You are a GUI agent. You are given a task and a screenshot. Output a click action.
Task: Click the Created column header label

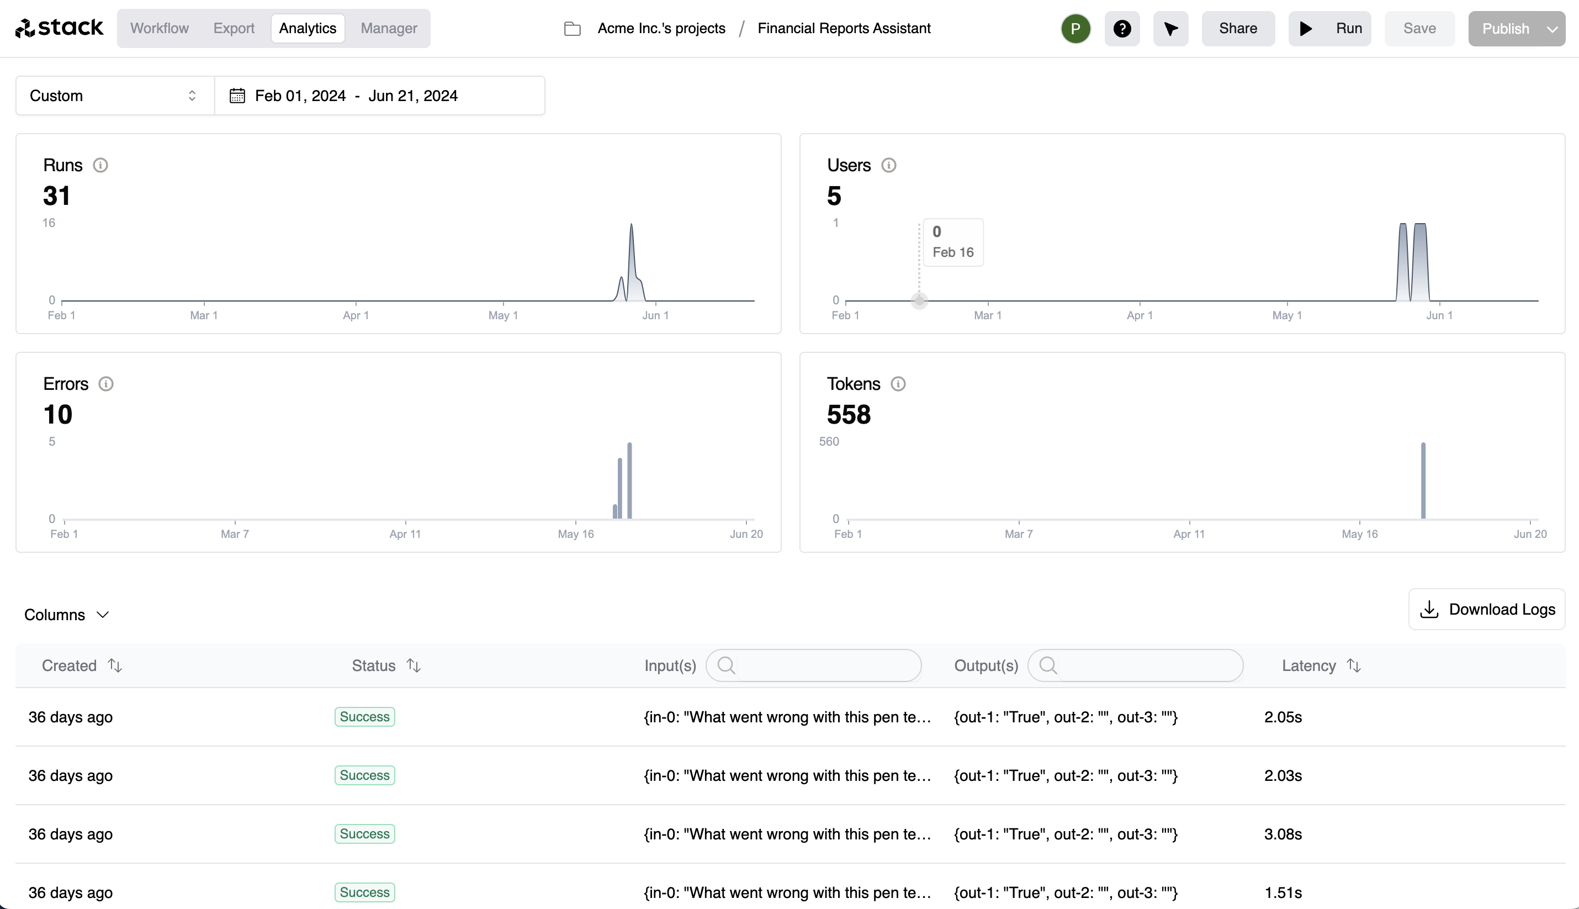pos(69,665)
